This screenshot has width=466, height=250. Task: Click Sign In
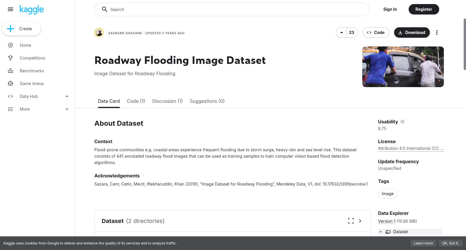(x=390, y=9)
